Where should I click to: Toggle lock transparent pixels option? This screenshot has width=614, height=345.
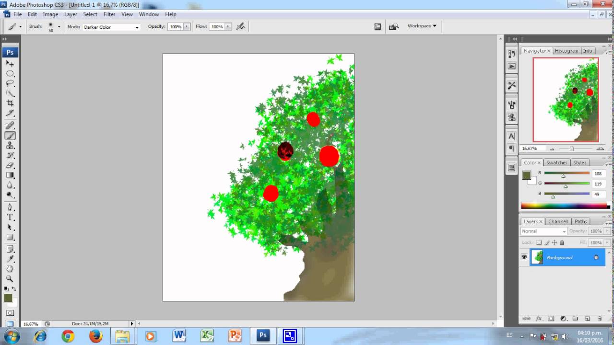[539, 243]
